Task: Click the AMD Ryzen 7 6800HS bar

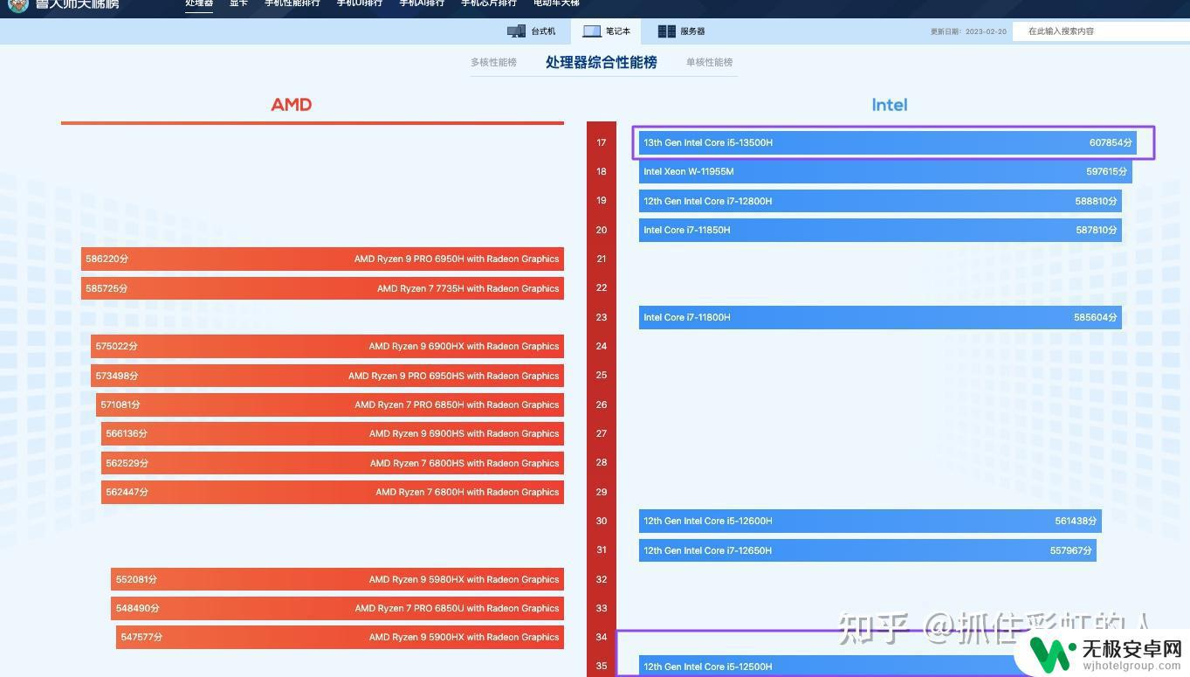Action: coord(333,463)
